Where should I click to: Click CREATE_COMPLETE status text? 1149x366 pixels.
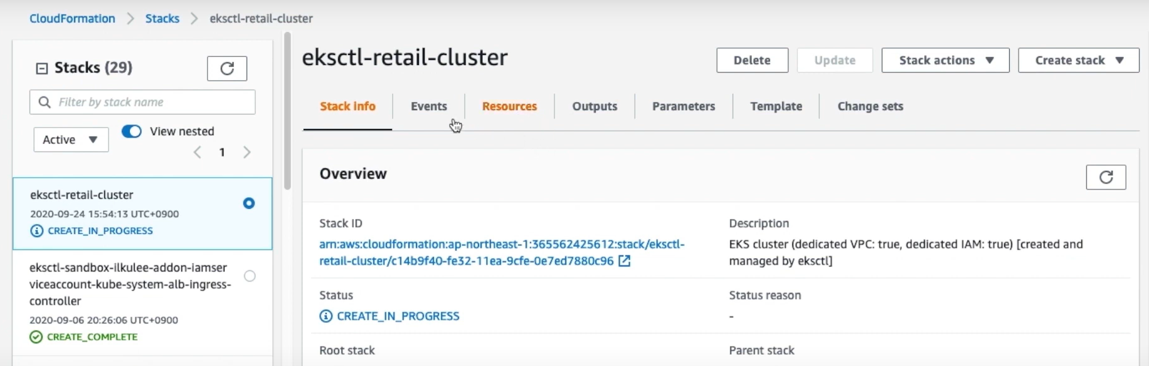pyautogui.click(x=92, y=337)
